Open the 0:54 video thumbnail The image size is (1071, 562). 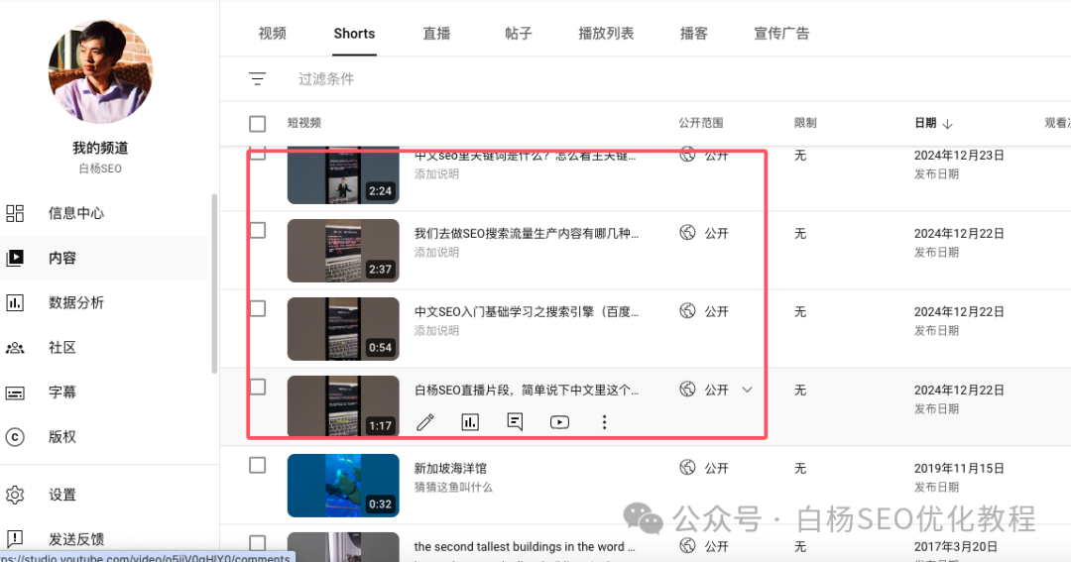pos(343,329)
